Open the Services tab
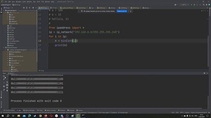 79,110
